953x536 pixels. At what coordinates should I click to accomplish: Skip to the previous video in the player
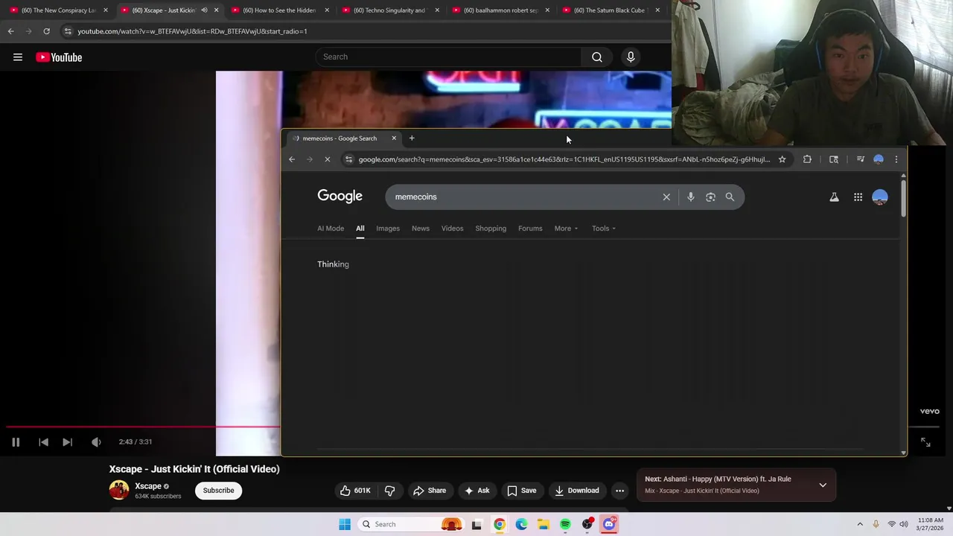[x=43, y=442]
